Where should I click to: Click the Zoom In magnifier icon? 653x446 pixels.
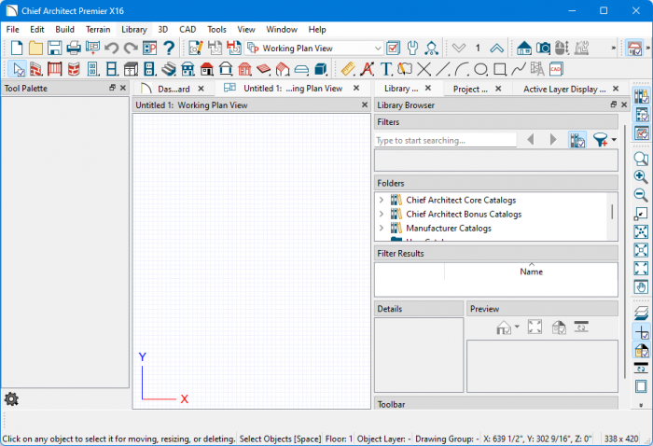pos(641,176)
